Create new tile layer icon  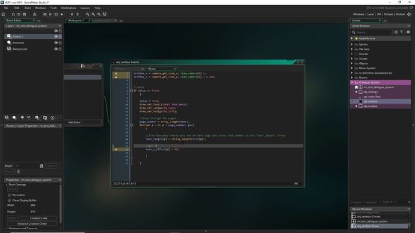pos(22,118)
